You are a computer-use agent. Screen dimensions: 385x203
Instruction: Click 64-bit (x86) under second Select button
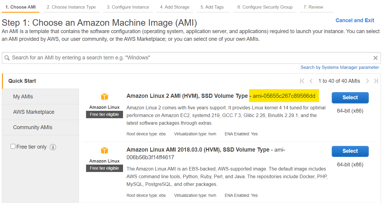350,165
